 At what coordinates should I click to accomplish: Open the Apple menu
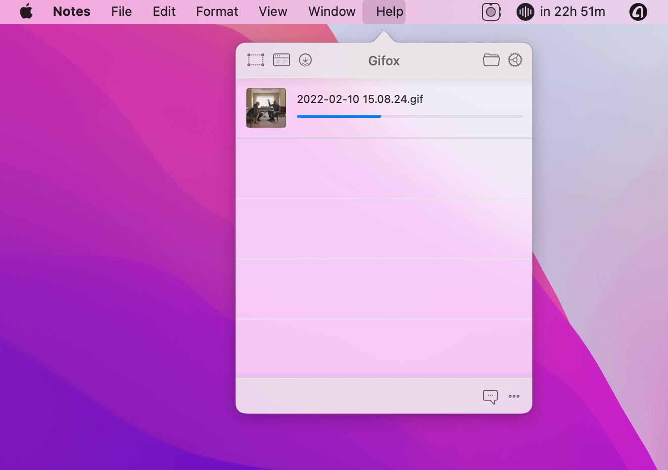pos(26,11)
